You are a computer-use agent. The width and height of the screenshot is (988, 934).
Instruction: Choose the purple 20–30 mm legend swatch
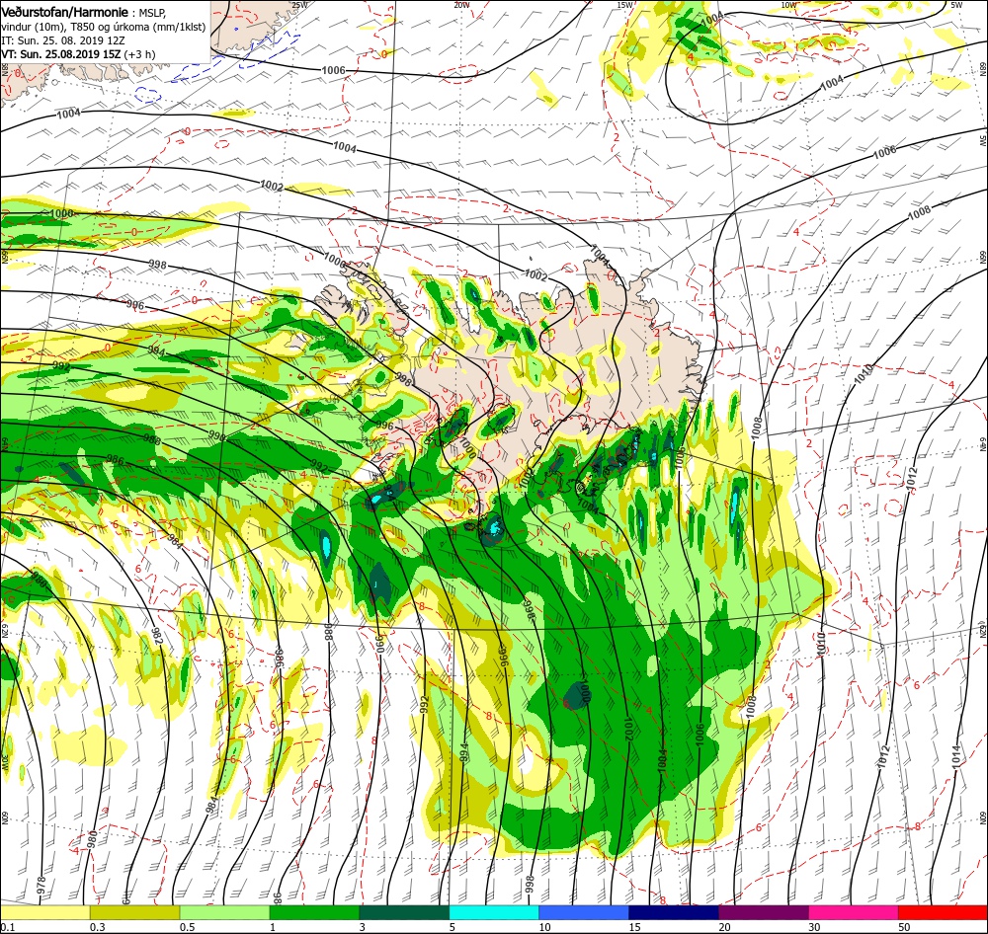coord(764,912)
